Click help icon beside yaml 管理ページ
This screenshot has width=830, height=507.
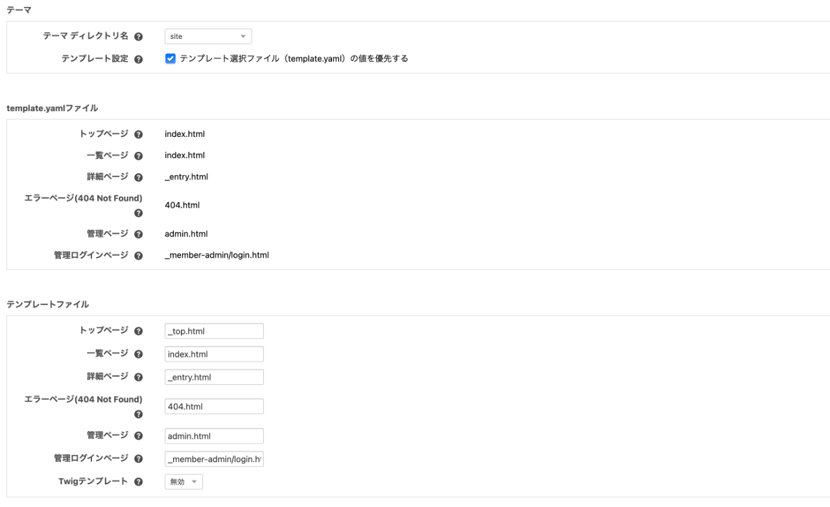(138, 234)
